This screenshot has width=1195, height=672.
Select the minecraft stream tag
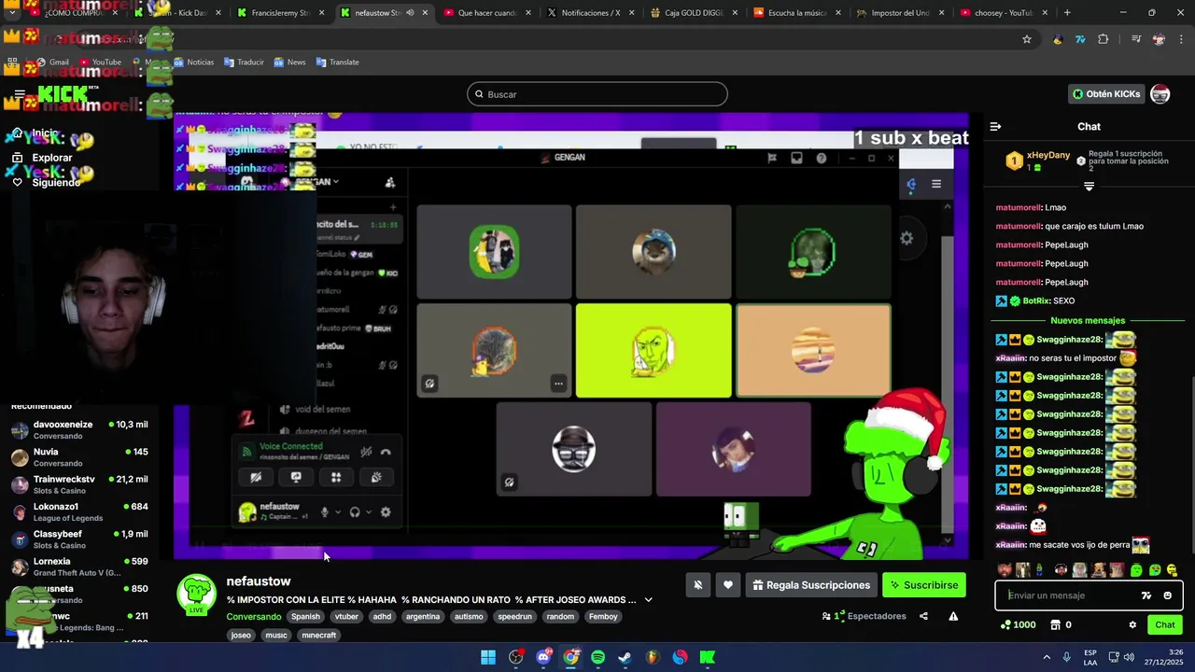[318, 636]
